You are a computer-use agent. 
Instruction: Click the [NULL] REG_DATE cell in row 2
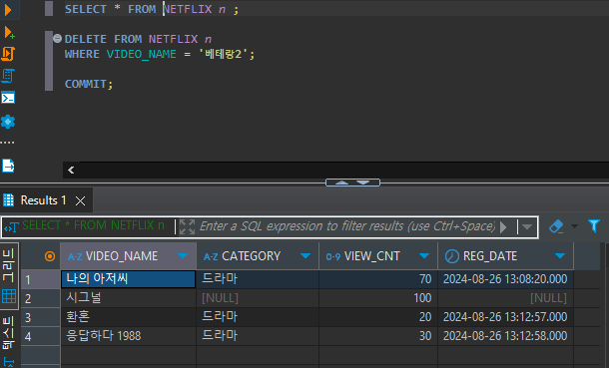pos(506,298)
